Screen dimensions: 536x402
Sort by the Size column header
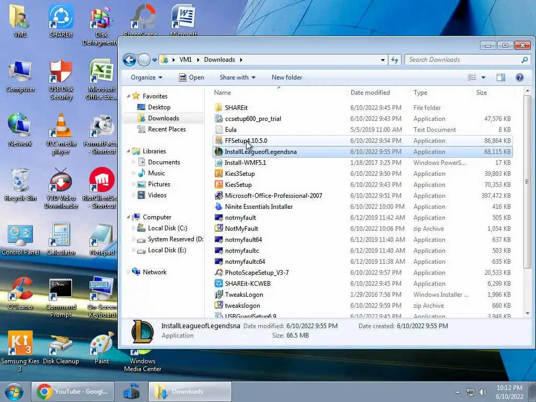click(494, 93)
